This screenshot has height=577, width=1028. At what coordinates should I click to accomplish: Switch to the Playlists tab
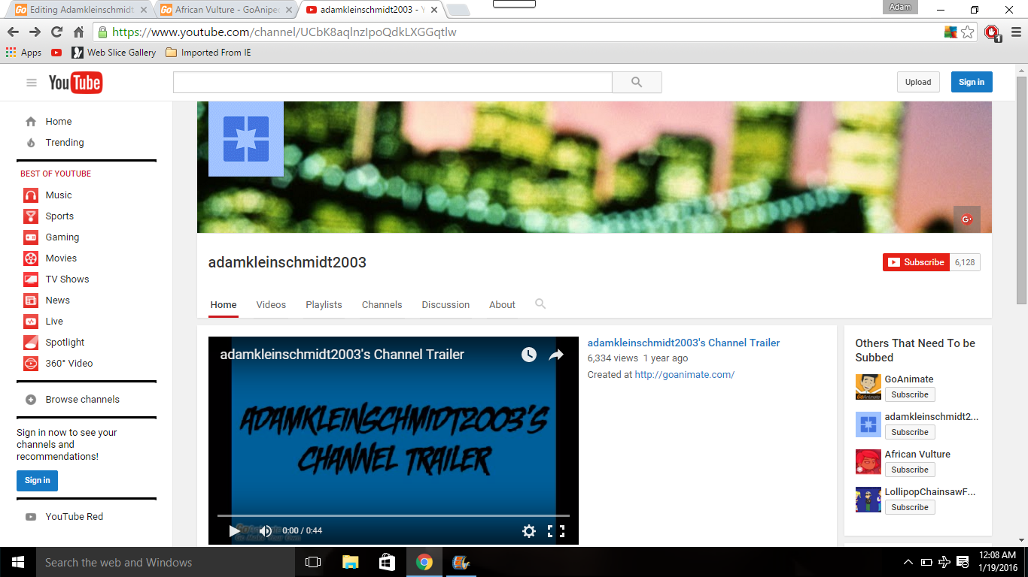coord(324,304)
